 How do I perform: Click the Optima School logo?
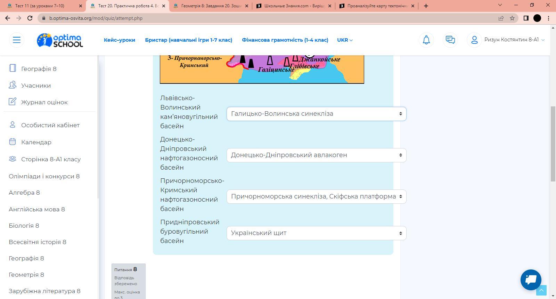click(x=60, y=40)
